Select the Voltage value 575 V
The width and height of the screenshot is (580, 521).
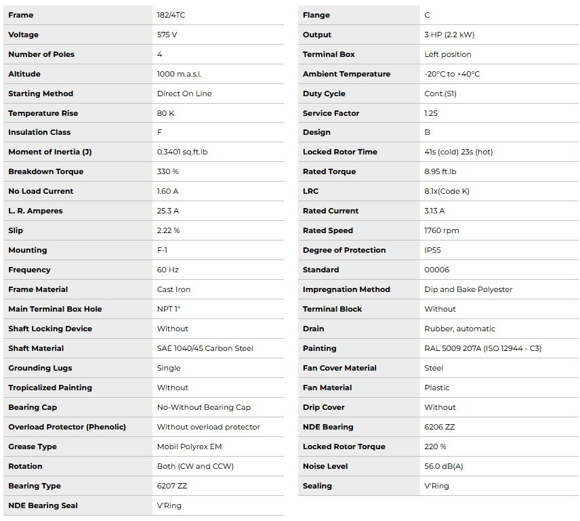pos(167,35)
